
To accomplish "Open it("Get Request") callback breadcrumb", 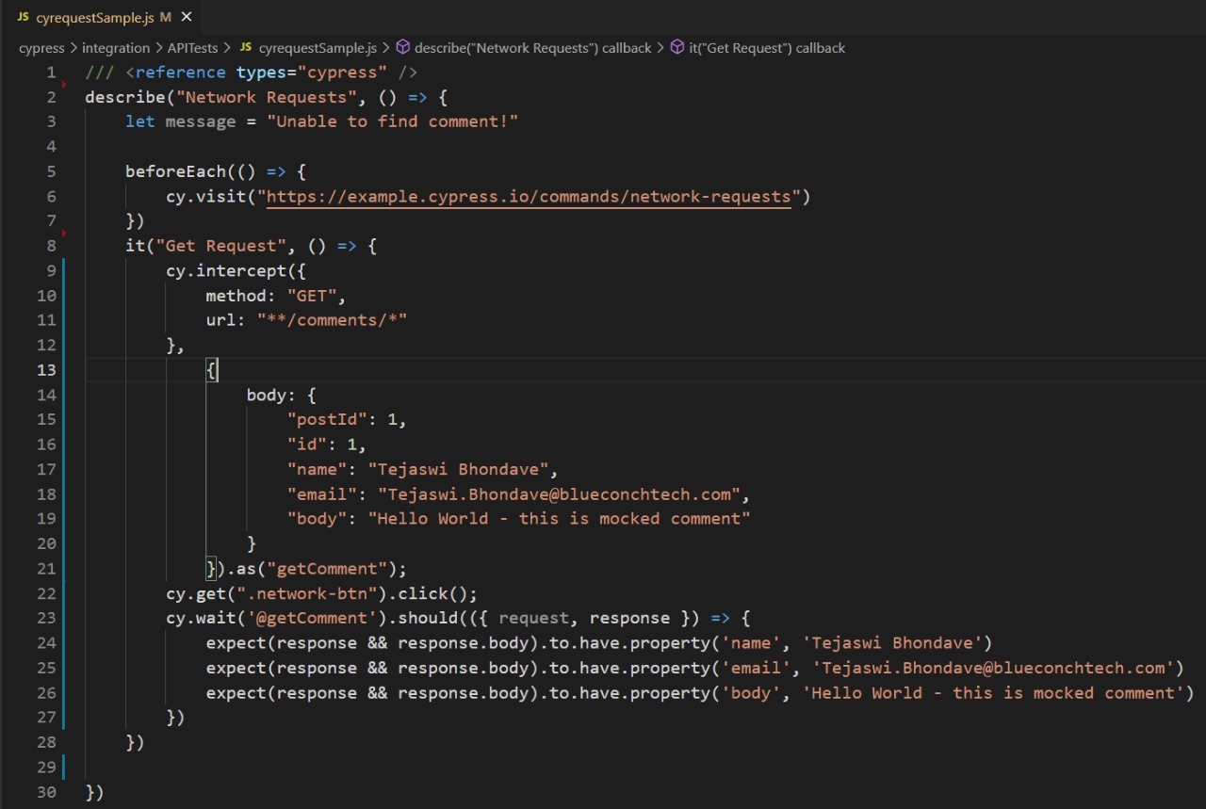I will coord(767,48).
